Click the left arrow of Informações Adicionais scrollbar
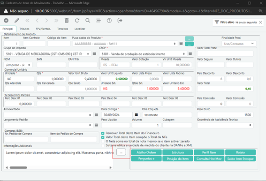The width and height of the screenshot is (266, 181). [x=7, y=167]
